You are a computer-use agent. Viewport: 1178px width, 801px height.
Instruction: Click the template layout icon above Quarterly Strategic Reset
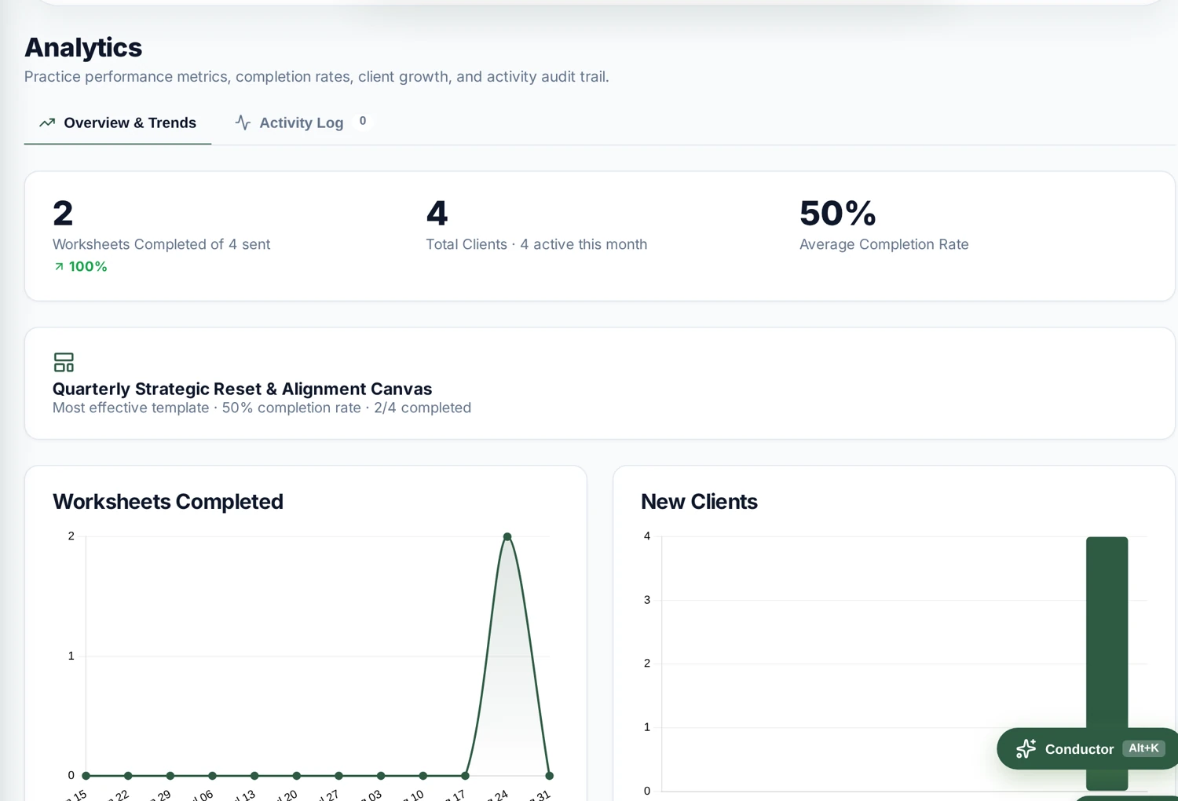64,362
